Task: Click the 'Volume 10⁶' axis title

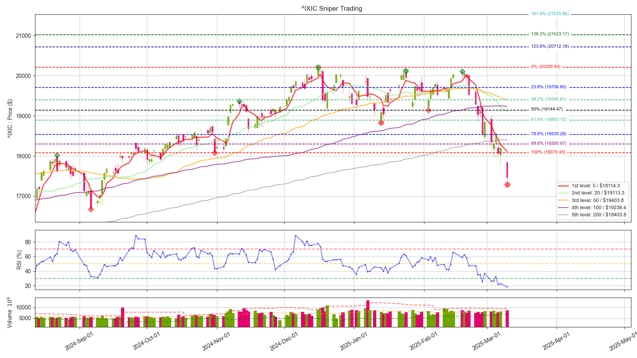Action: tap(10, 312)
